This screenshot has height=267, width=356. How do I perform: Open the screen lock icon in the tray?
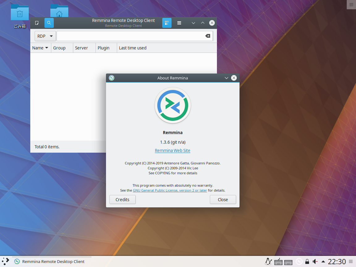click(x=307, y=261)
